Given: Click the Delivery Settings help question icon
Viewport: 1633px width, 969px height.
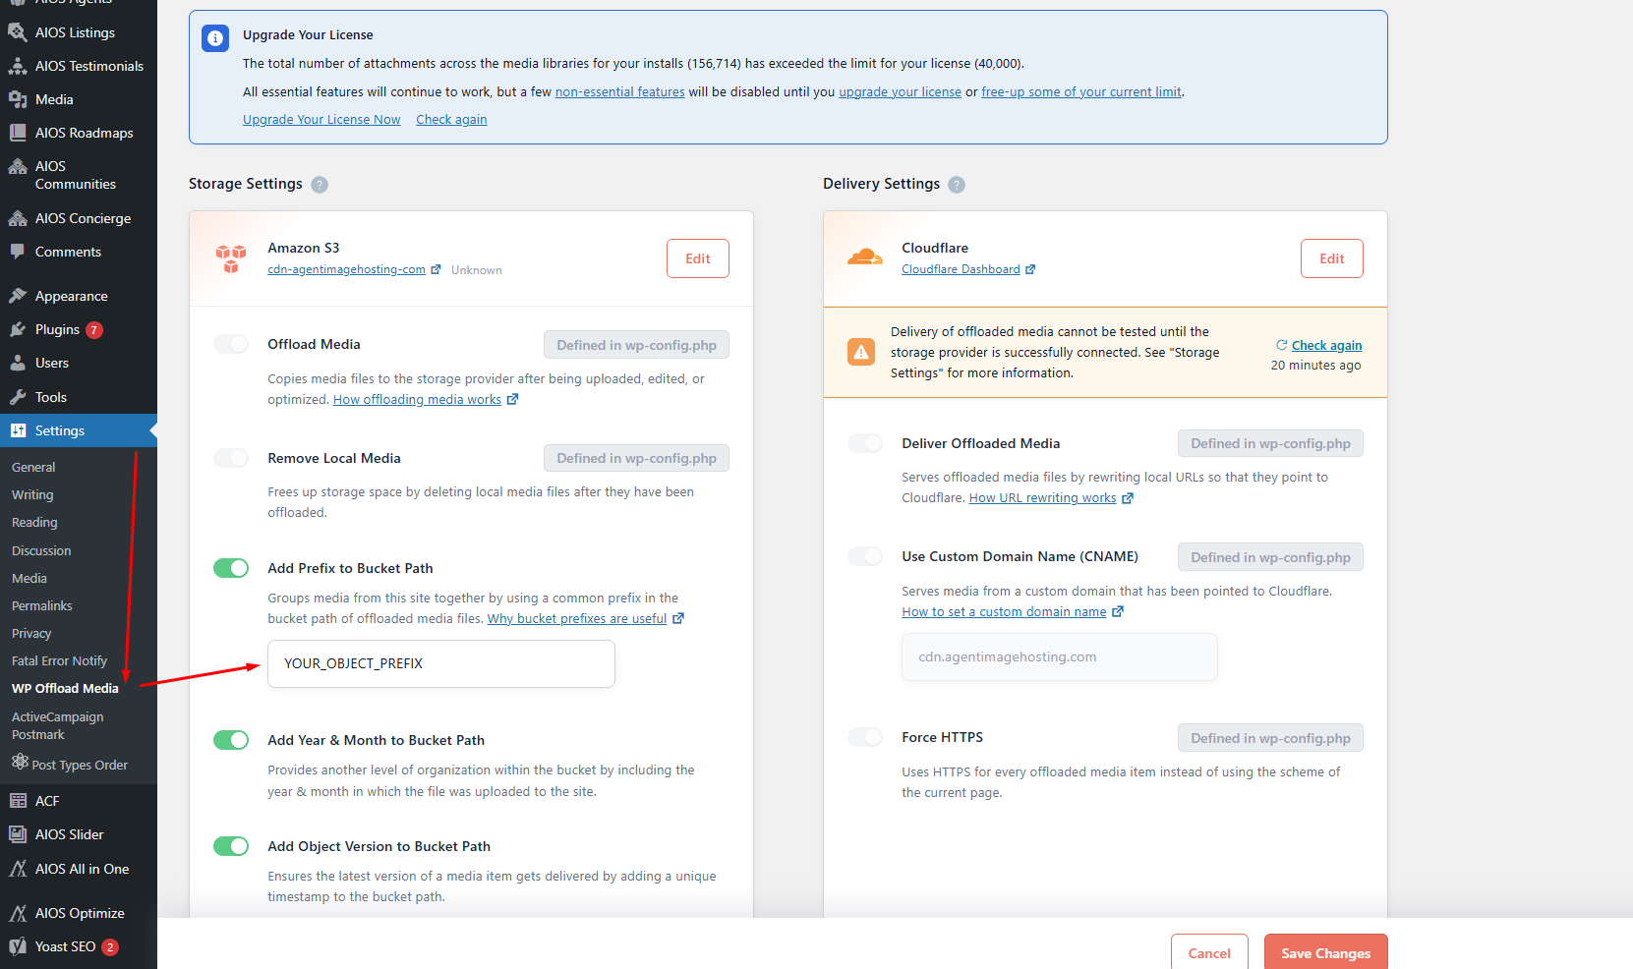Looking at the screenshot, I should pyautogui.click(x=957, y=185).
